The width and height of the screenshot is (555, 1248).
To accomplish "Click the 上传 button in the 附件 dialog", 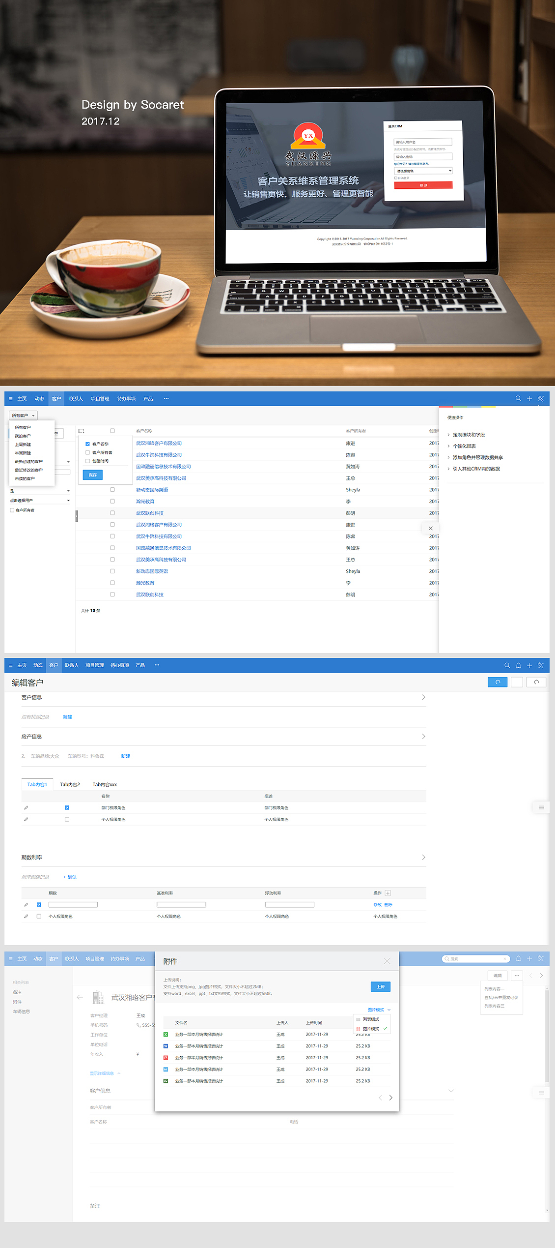I will point(381,986).
